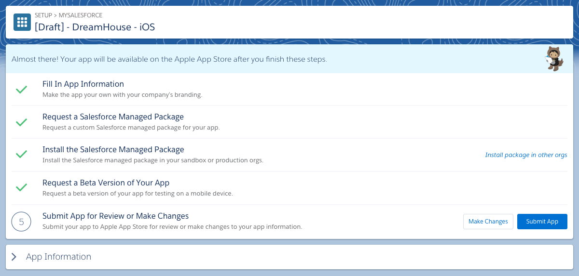Click Submit App for Review or Make Changes heading
The height and width of the screenshot is (276, 579).
[x=115, y=216]
